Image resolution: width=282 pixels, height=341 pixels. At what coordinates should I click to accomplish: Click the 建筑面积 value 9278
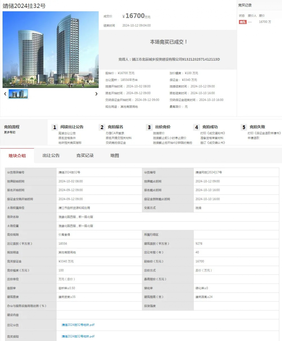point(199,243)
